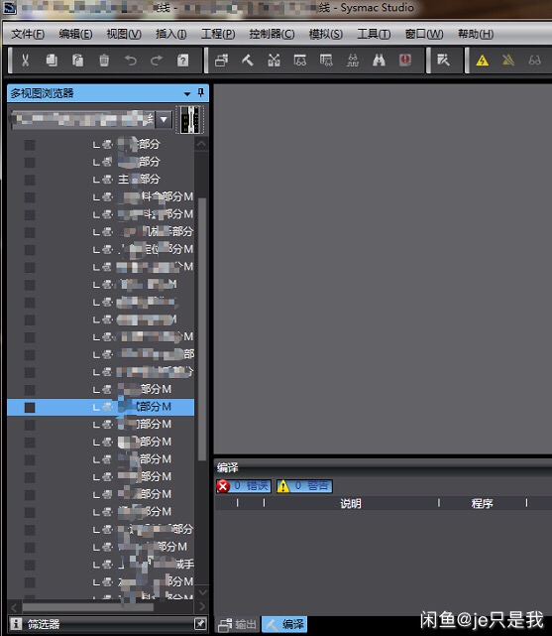
Task: Click the Delete trash can icon
Action: [104, 61]
